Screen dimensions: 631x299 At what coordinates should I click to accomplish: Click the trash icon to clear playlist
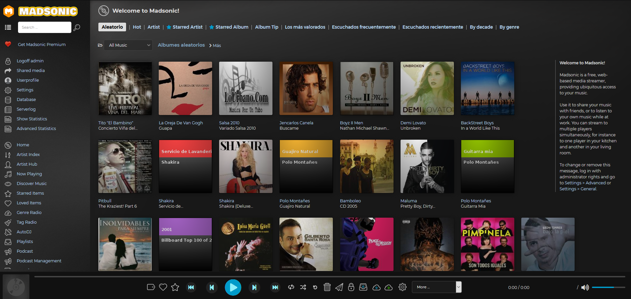point(327,287)
